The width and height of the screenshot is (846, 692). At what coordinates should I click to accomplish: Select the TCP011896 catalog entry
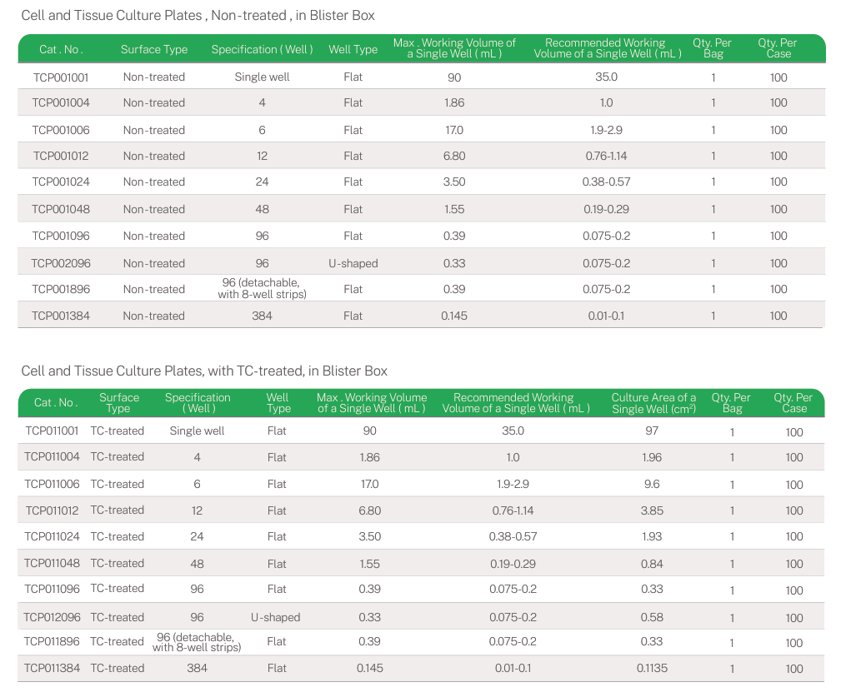[53, 641]
